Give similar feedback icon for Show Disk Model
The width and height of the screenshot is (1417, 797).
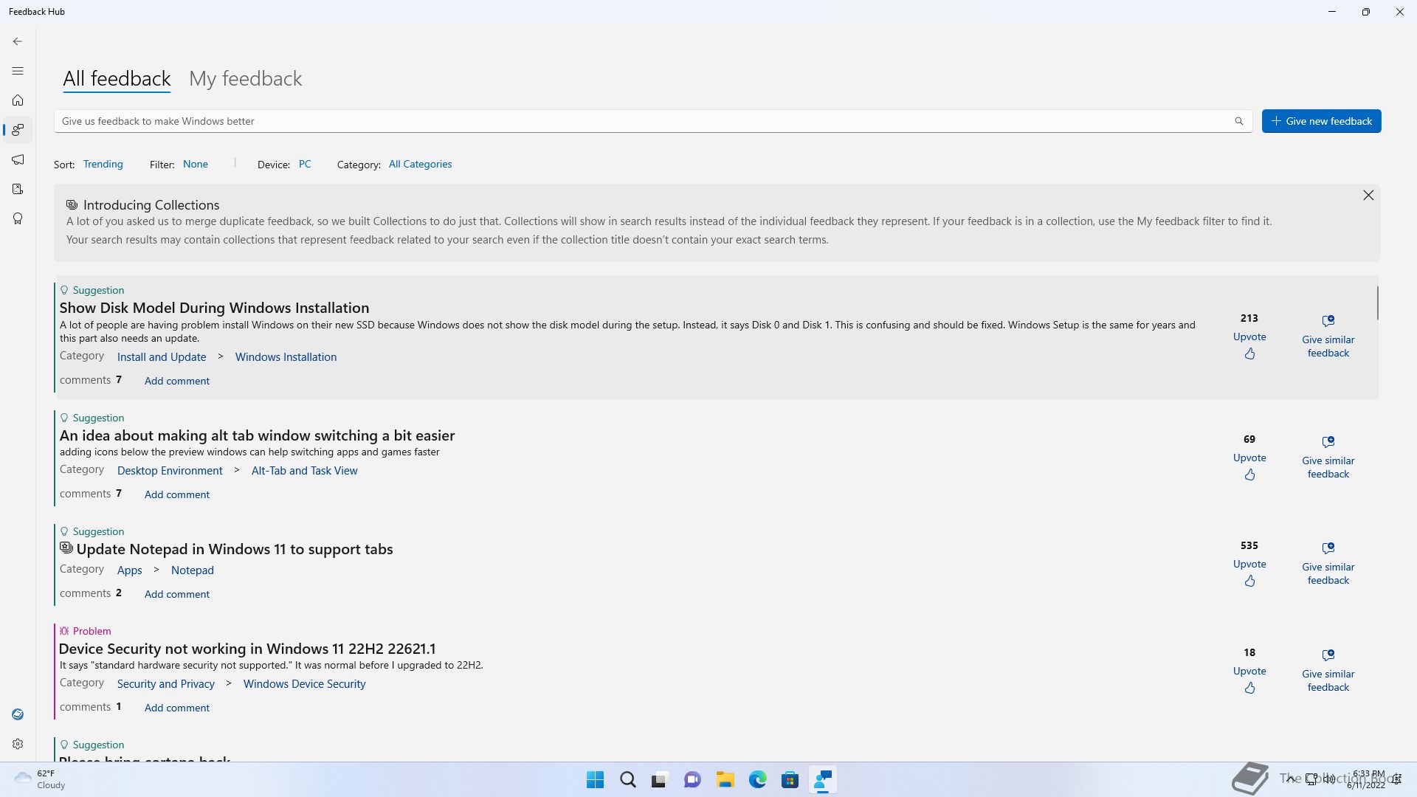[x=1328, y=321]
